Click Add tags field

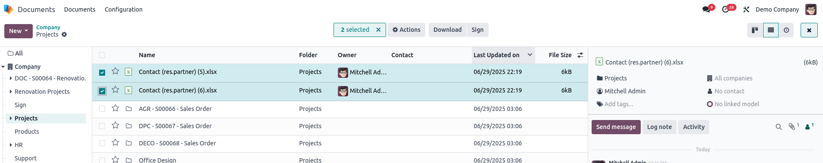(x=619, y=104)
